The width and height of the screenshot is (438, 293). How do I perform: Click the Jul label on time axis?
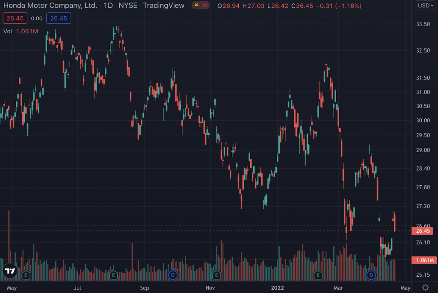point(77,288)
